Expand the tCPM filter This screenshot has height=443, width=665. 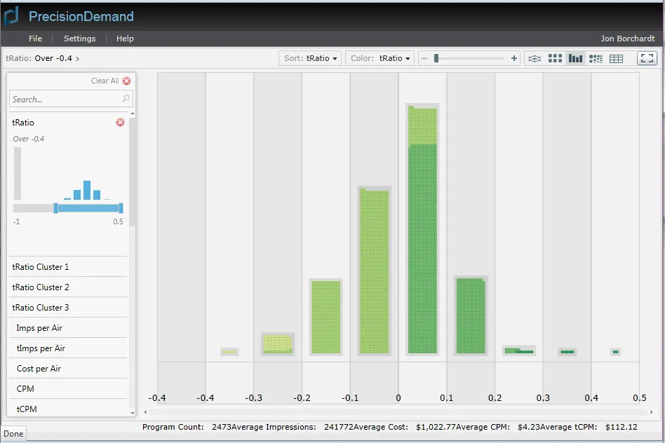tap(68, 409)
